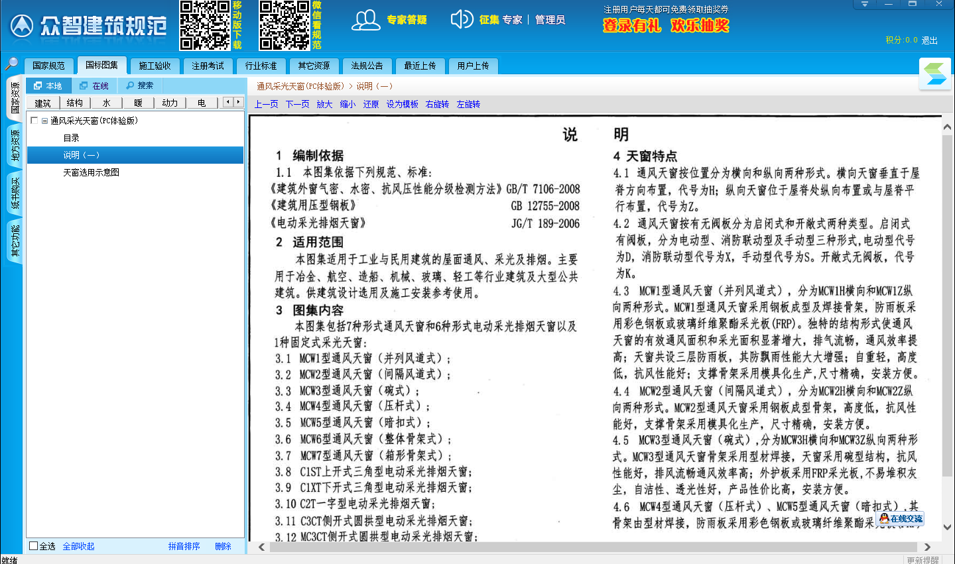This screenshot has width=955, height=564.
Task: Open the 行业标准 tab
Action: (261, 66)
